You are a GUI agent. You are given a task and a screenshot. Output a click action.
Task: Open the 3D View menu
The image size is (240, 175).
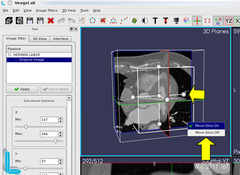(69, 11)
